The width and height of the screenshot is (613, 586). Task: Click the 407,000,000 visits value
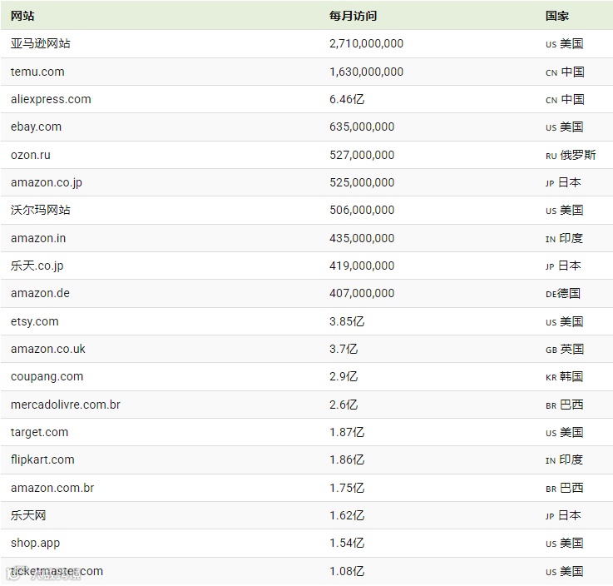[x=362, y=293]
